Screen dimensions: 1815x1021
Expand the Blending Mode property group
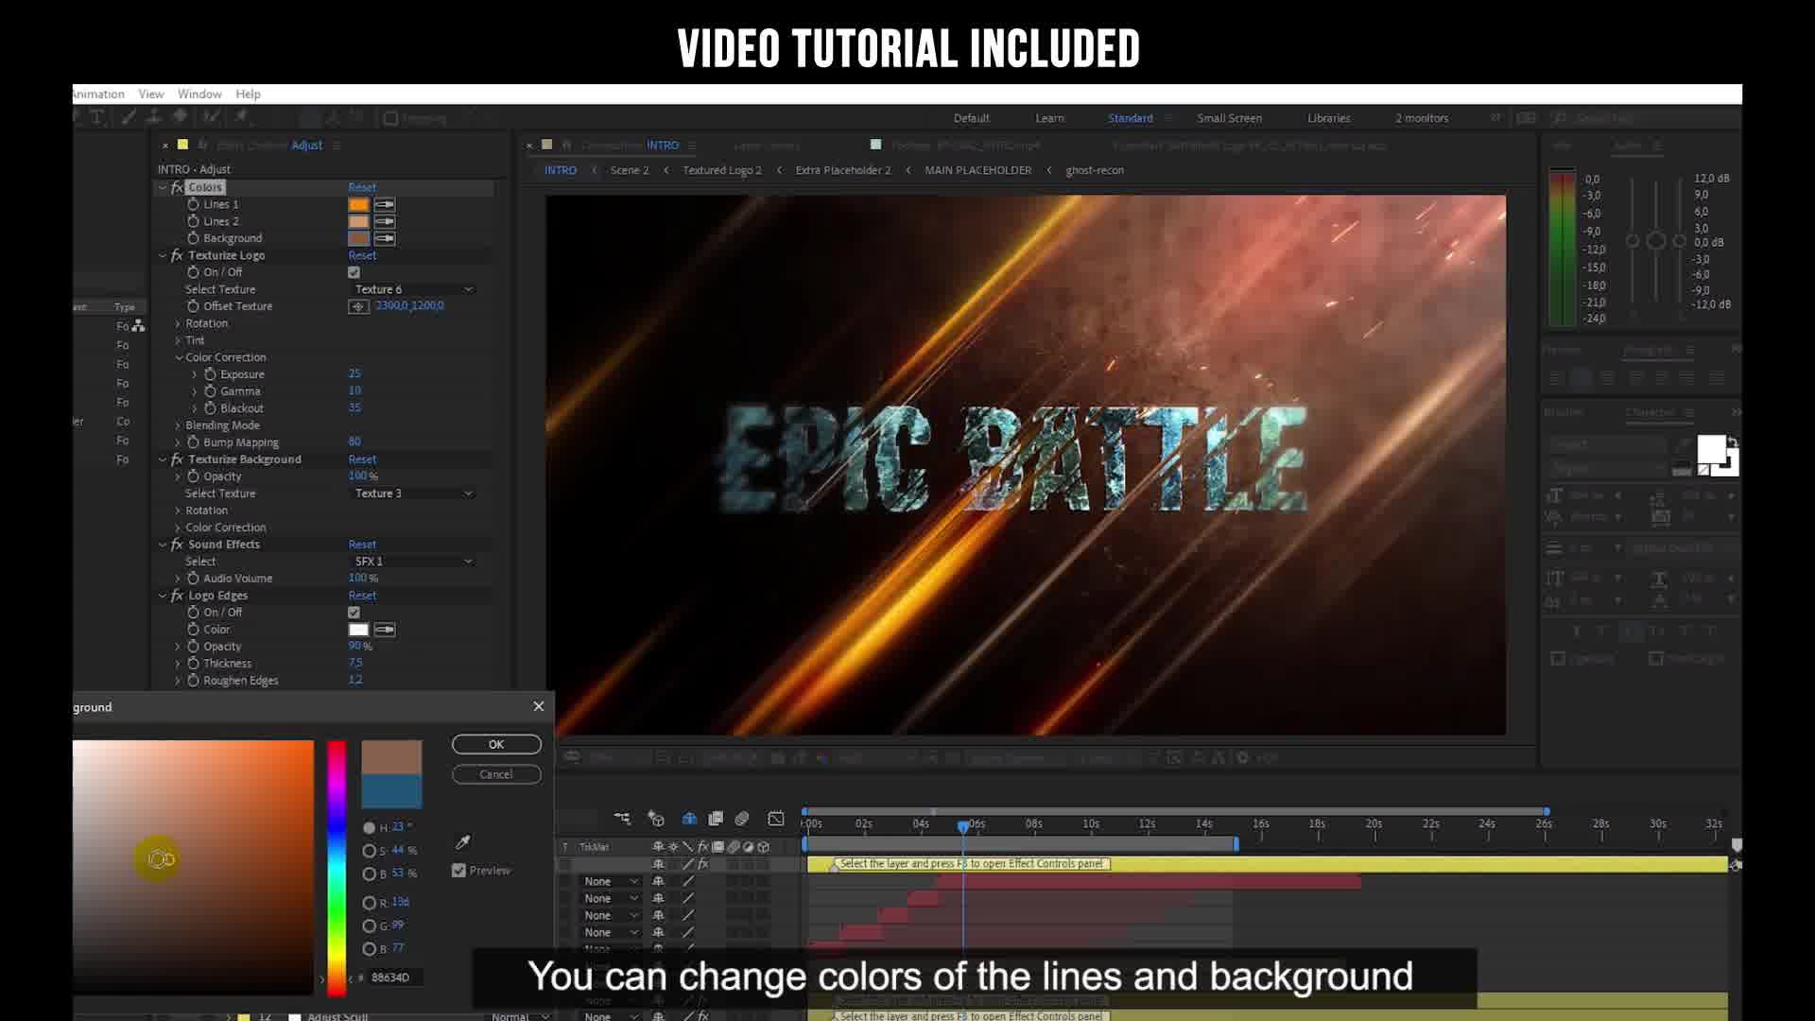[x=178, y=425]
